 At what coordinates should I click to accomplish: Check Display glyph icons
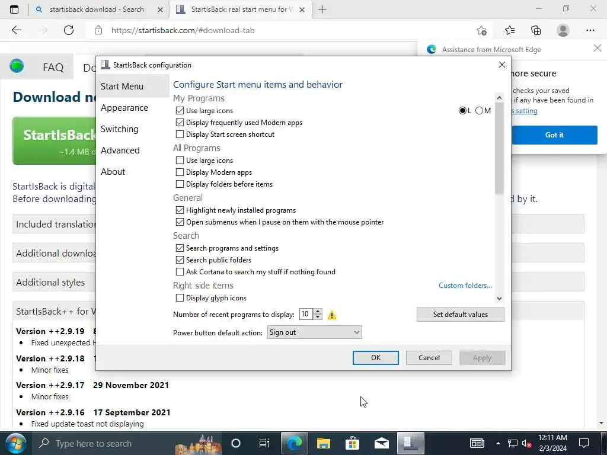click(180, 298)
